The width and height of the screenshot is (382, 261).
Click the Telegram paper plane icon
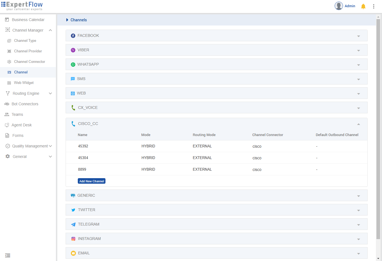(x=73, y=224)
